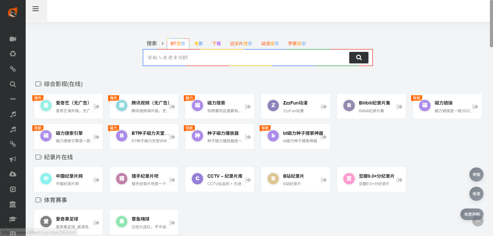Image resolution: width=493 pixels, height=236 pixels.
Task: Click the Z avatar on ZzzFun动漫 card
Action: coord(273,105)
